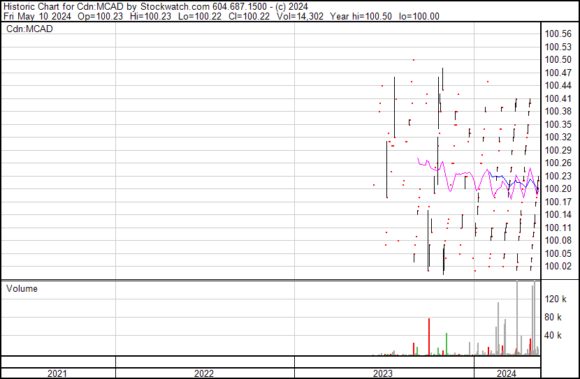Click the Historic Chart title text

(x=155, y=7)
